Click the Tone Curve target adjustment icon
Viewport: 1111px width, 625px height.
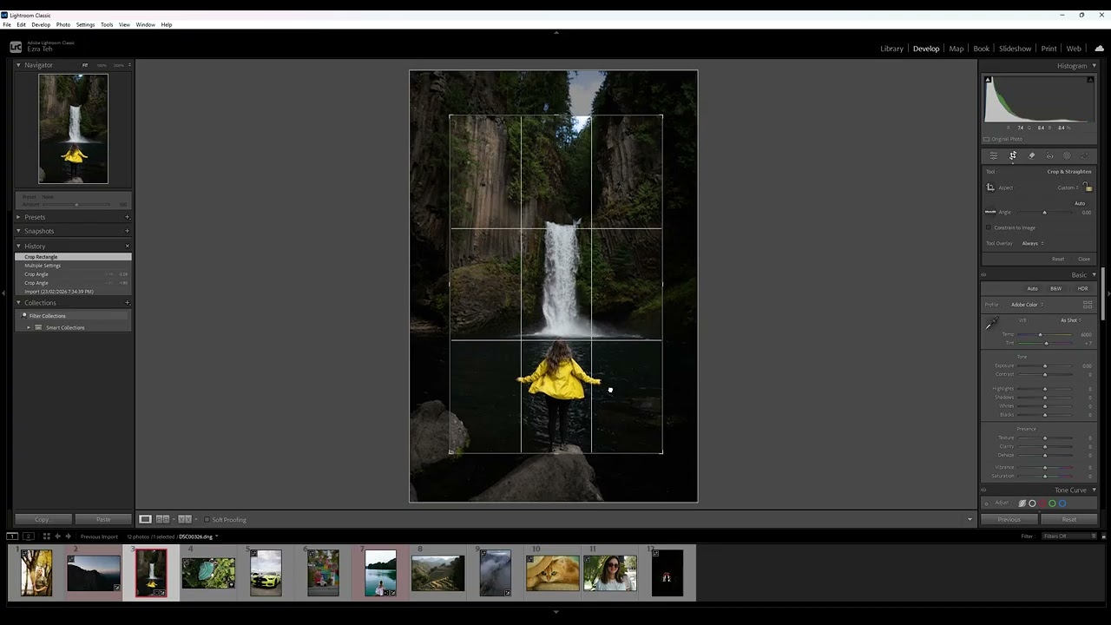[x=986, y=503]
